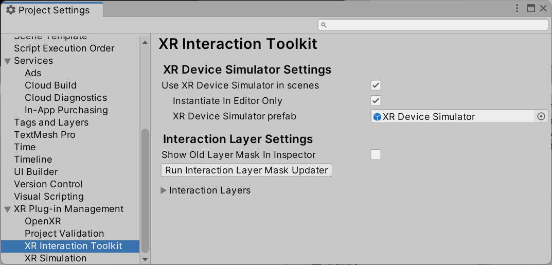Expand the Interaction Layers foldout
The width and height of the screenshot is (552, 265).
point(164,190)
